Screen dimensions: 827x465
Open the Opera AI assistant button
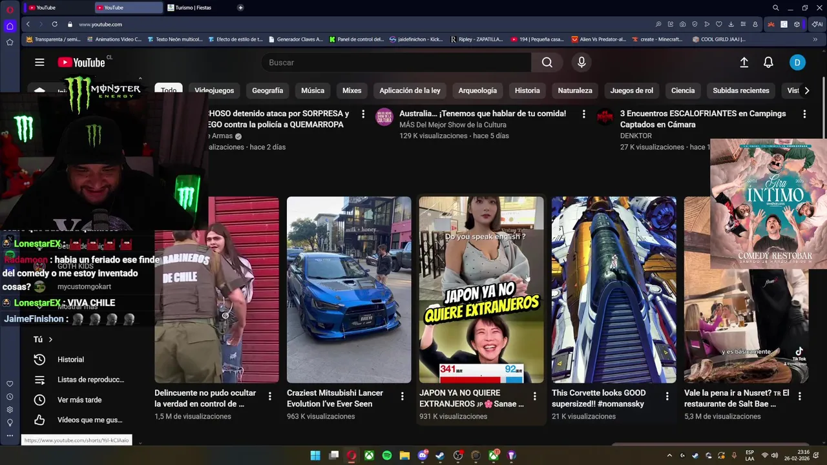pos(817,25)
